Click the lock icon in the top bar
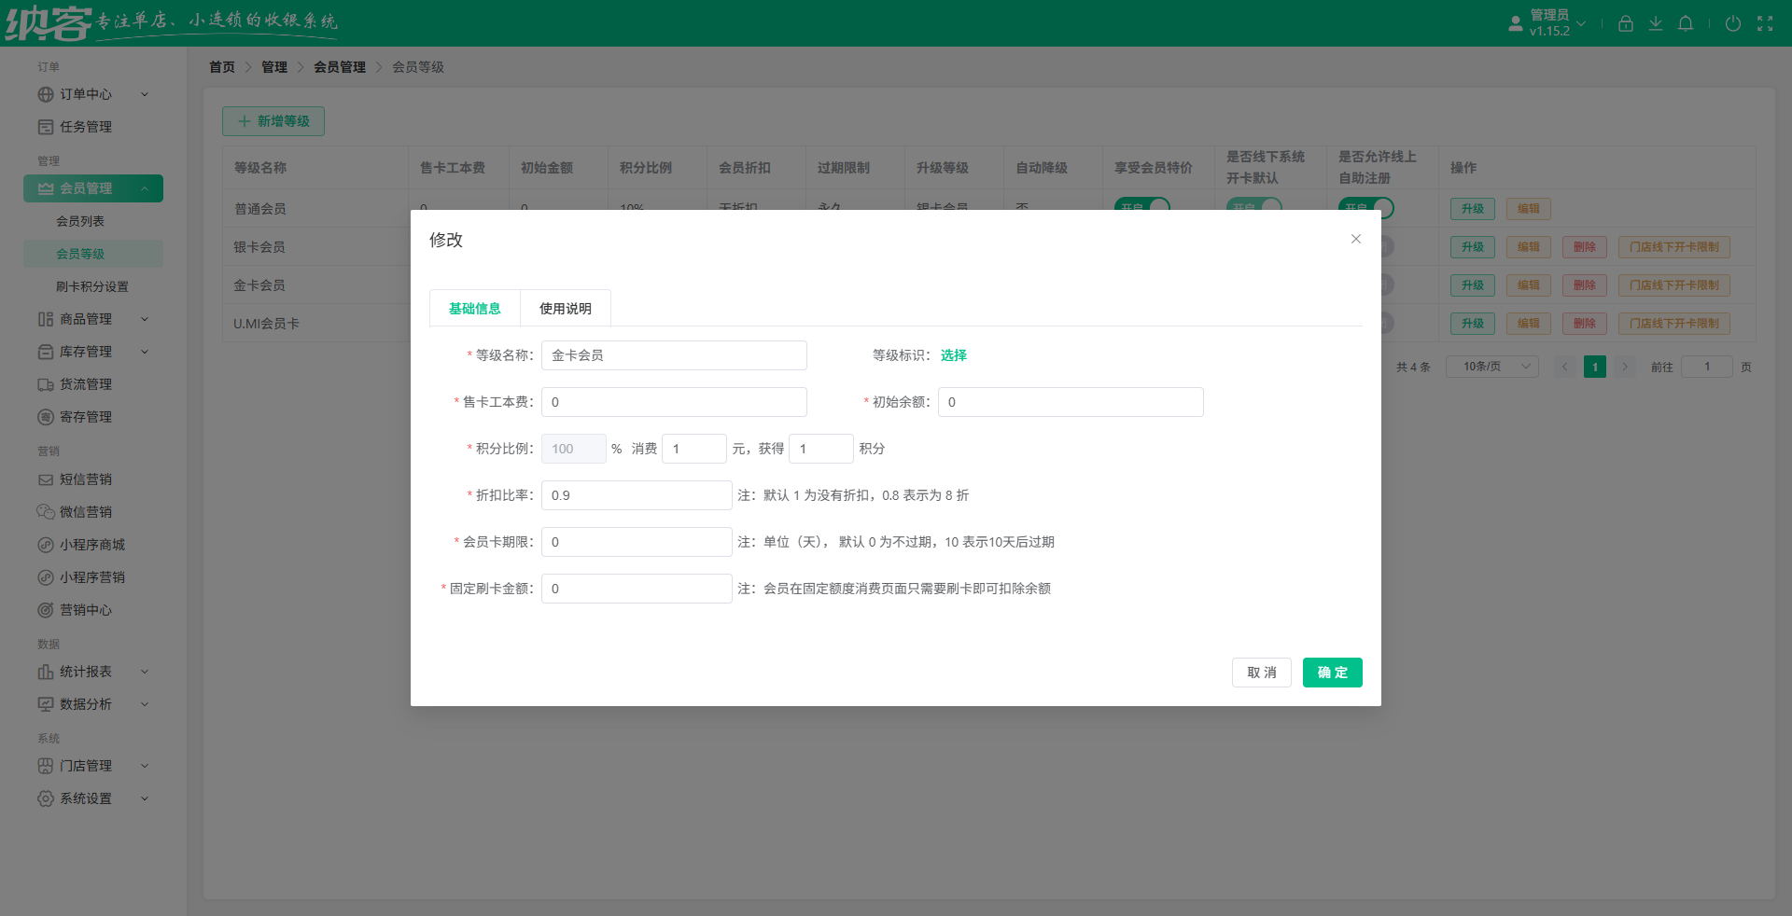The height and width of the screenshot is (916, 1792). (x=1625, y=23)
